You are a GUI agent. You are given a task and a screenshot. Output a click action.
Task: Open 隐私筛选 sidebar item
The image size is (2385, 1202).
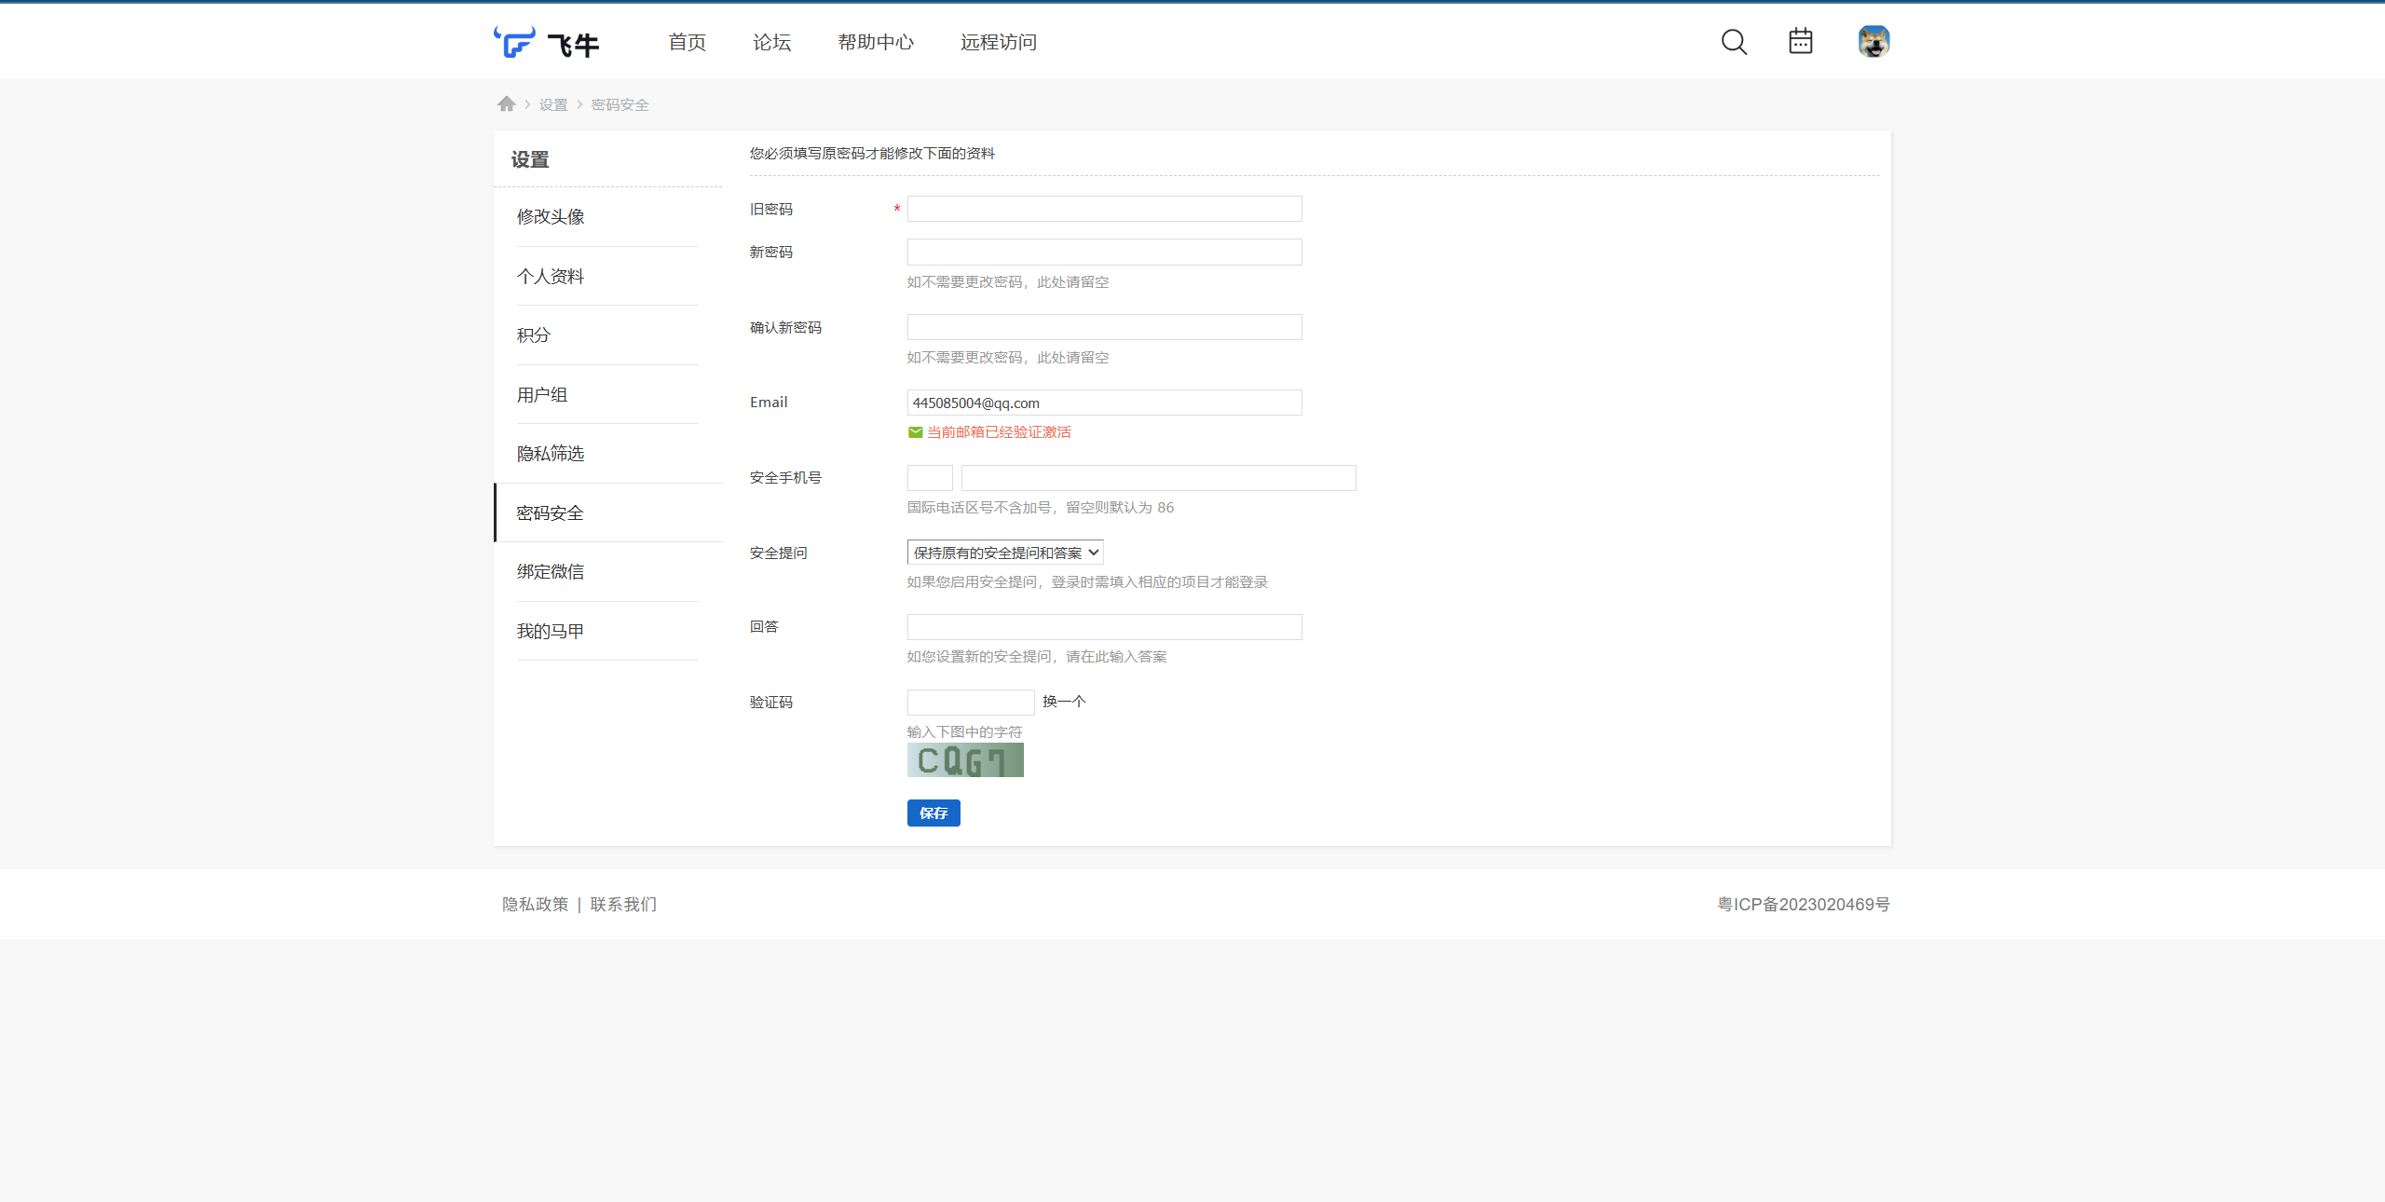[x=551, y=454]
